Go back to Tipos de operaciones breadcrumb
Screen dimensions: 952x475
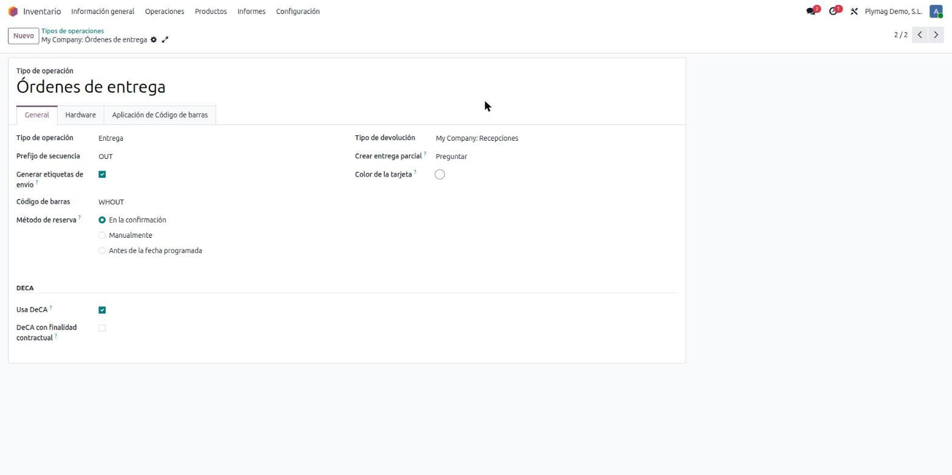[72, 31]
